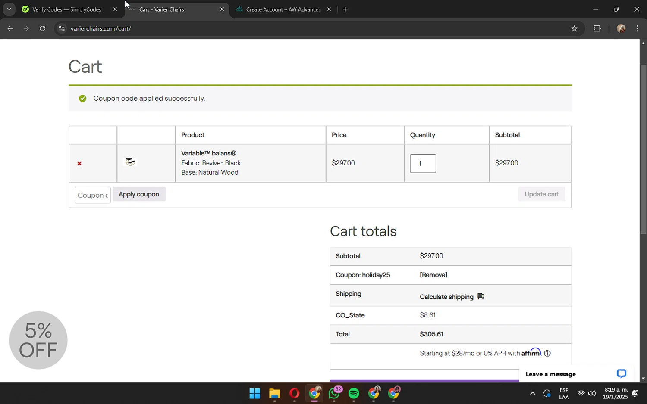Click the Coupon code applied successfully message

(149, 99)
